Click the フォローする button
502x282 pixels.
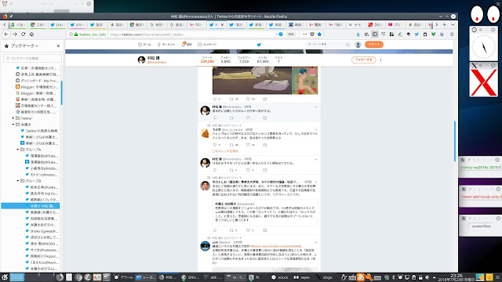coord(363,60)
